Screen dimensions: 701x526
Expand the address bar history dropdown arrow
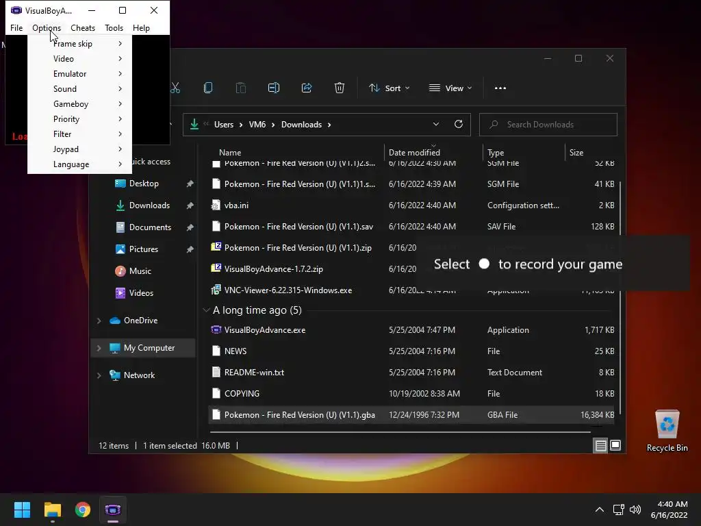436,125
